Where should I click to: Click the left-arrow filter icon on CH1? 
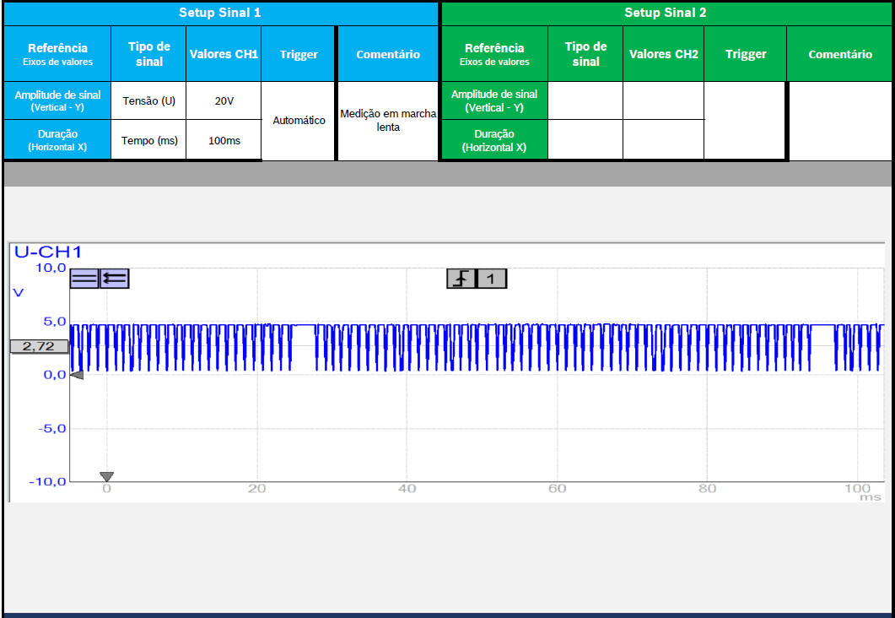coord(114,279)
